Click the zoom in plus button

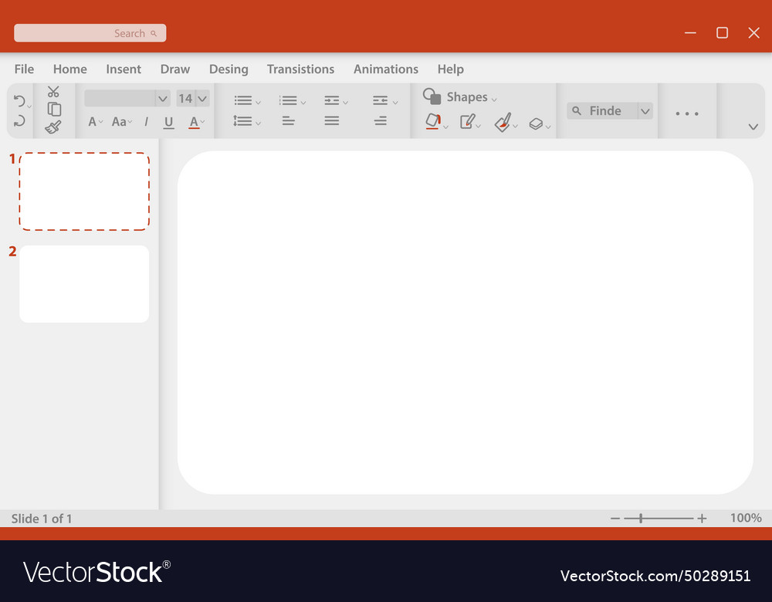click(702, 519)
